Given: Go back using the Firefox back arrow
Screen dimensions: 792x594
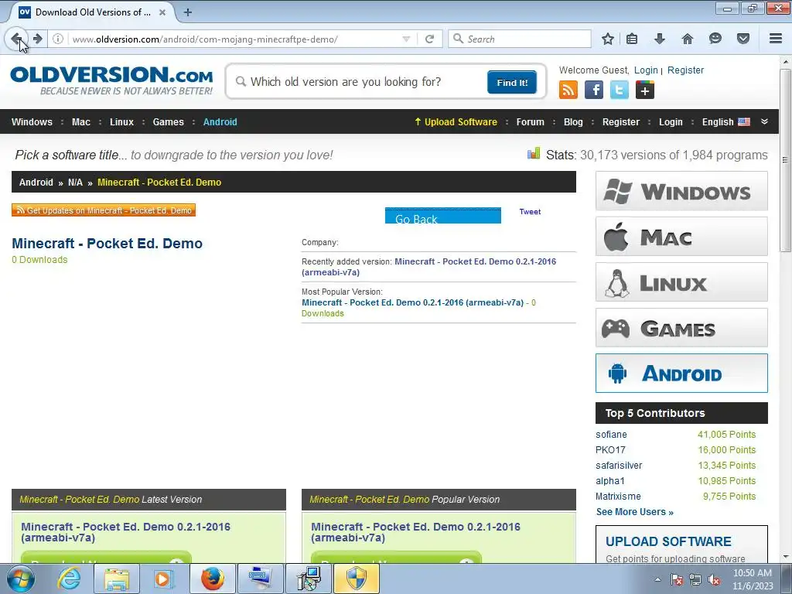Looking at the screenshot, I should (x=15, y=39).
